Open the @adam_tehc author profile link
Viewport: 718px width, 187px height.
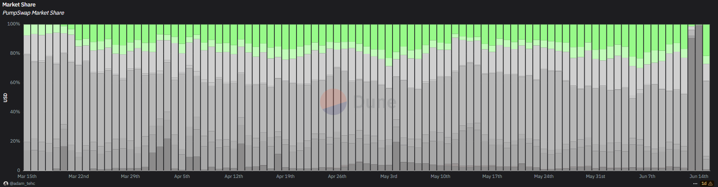23,184
